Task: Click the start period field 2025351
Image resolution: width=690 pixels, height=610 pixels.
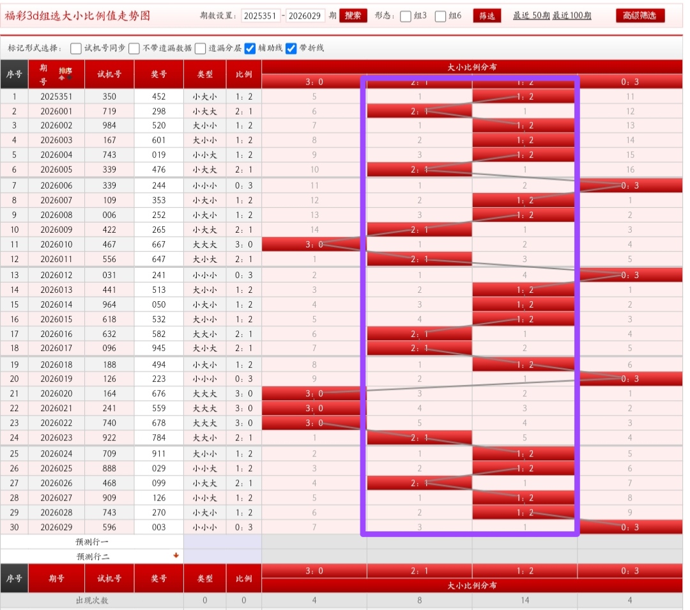Action: point(261,16)
